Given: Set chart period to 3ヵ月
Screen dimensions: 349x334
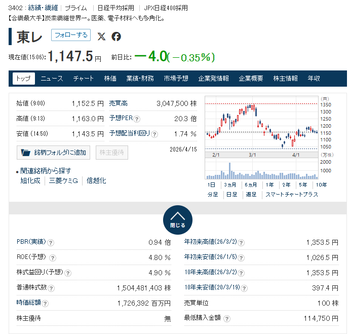Looking at the screenshot, I should [230, 185].
